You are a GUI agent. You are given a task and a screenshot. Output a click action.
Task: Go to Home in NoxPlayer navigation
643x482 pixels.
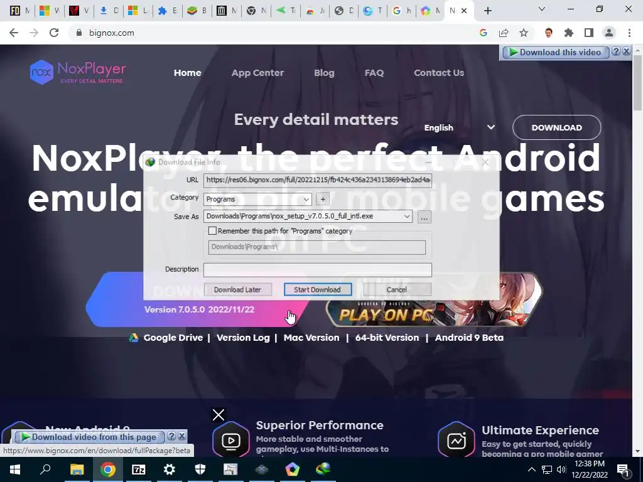point(187,73)
